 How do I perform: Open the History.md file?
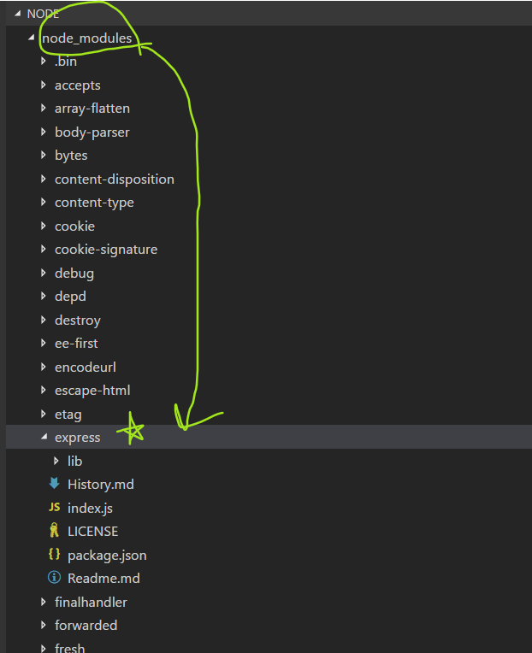coord(101,485)
